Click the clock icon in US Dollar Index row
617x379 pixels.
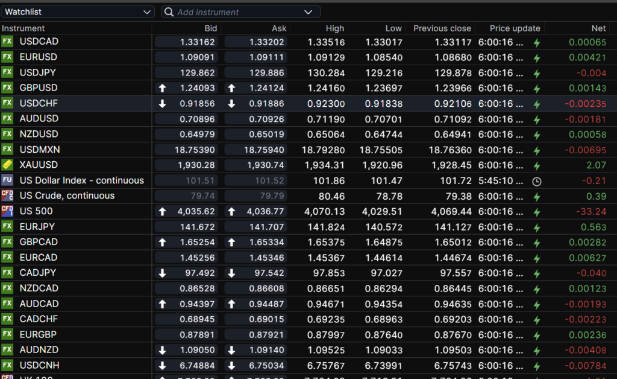(537, 181)
